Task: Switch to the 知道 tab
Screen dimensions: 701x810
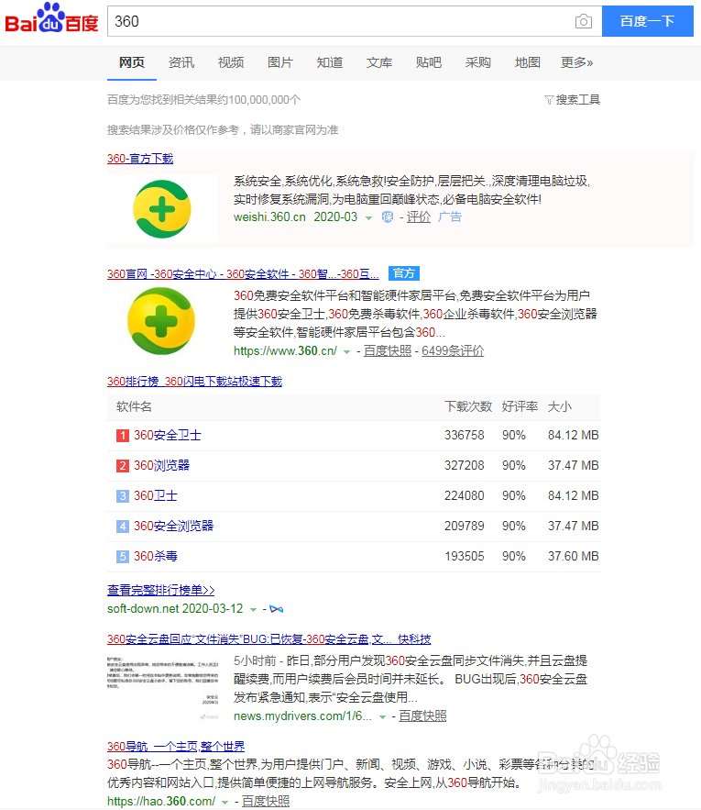Action: (x=330, y=62)
